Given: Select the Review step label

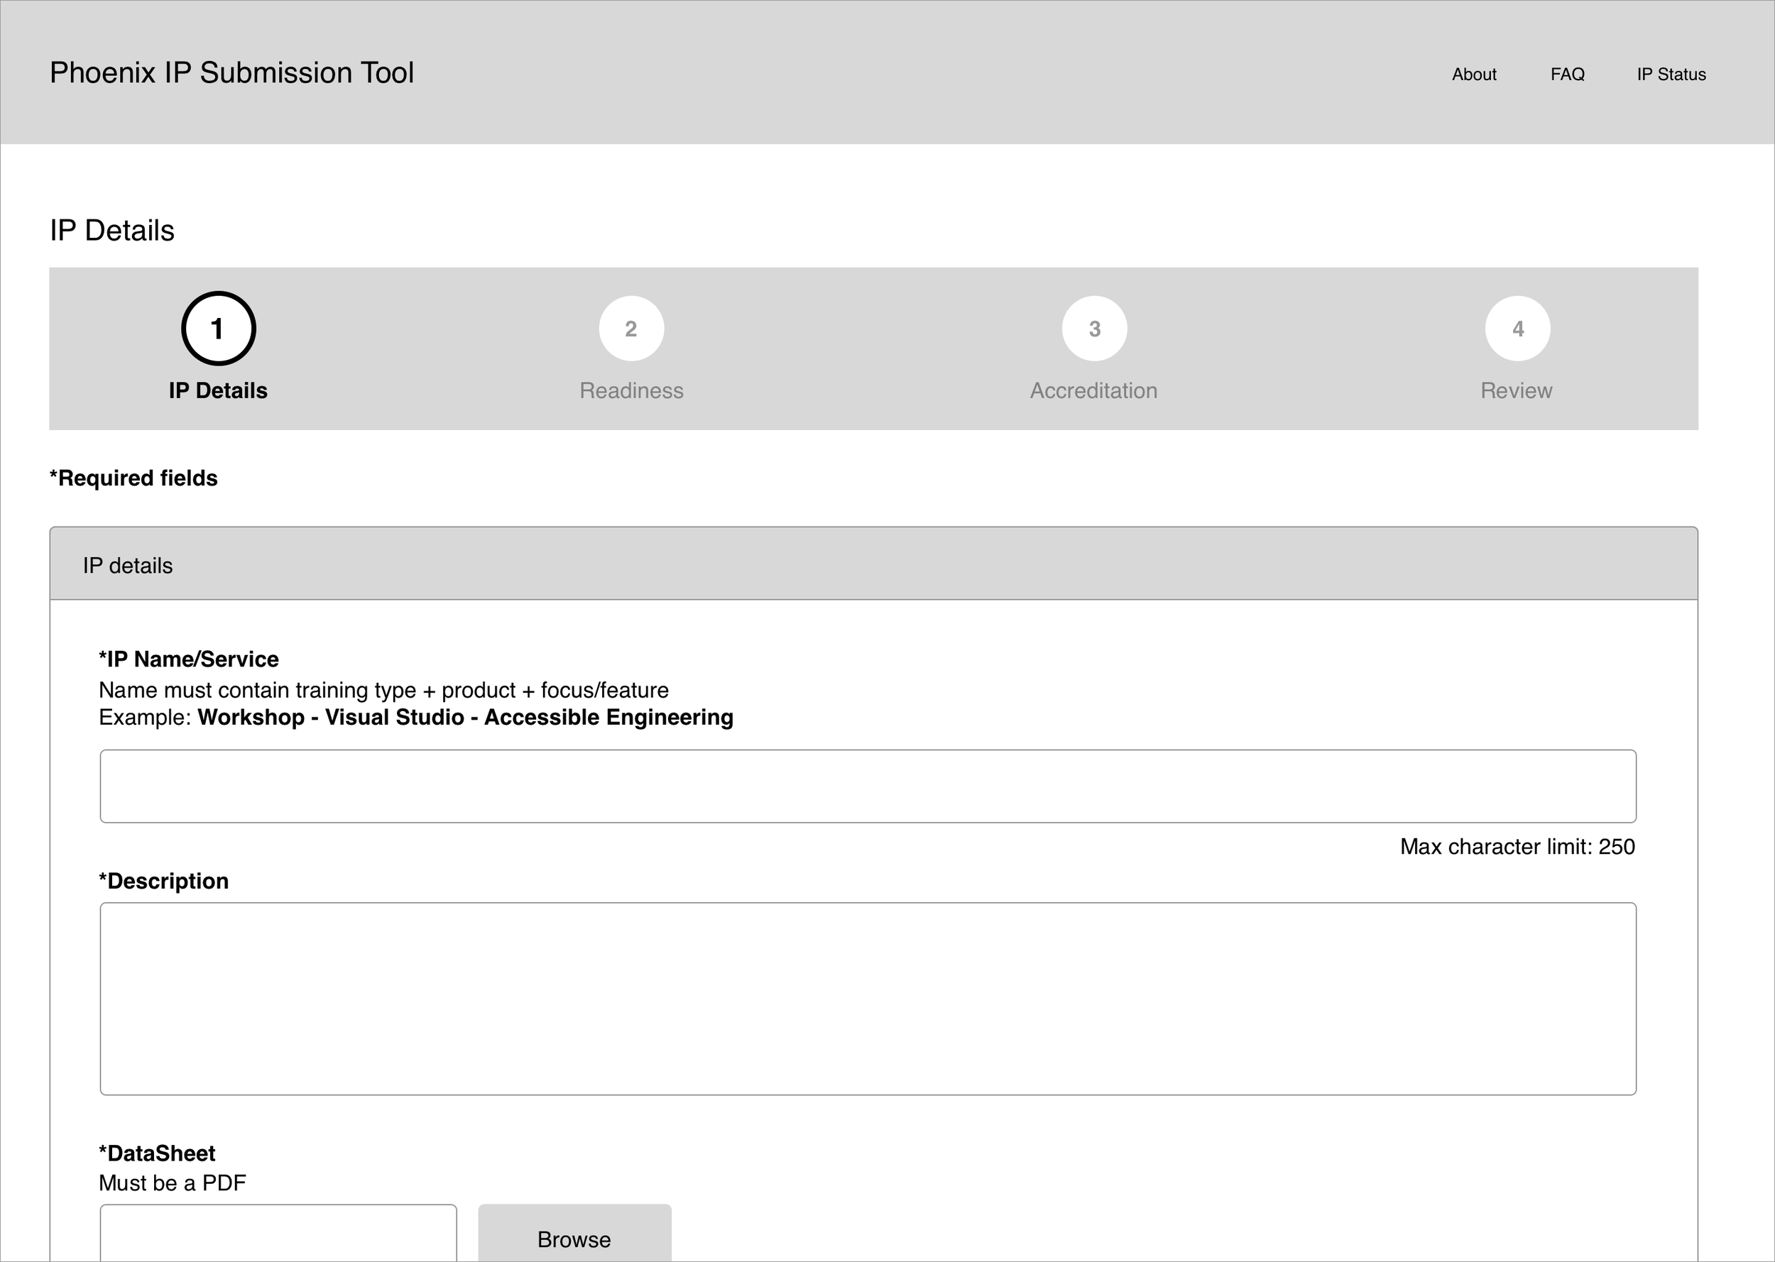Looking at the screenshot, I should (1515, 391).
